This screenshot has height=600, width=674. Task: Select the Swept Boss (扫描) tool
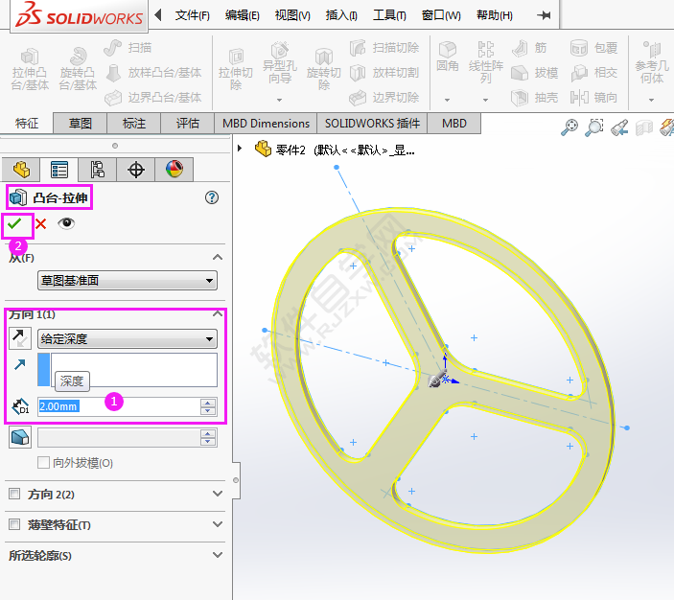coord(128,48)
